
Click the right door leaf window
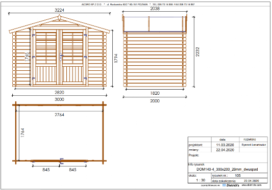(x=72, y=48)
